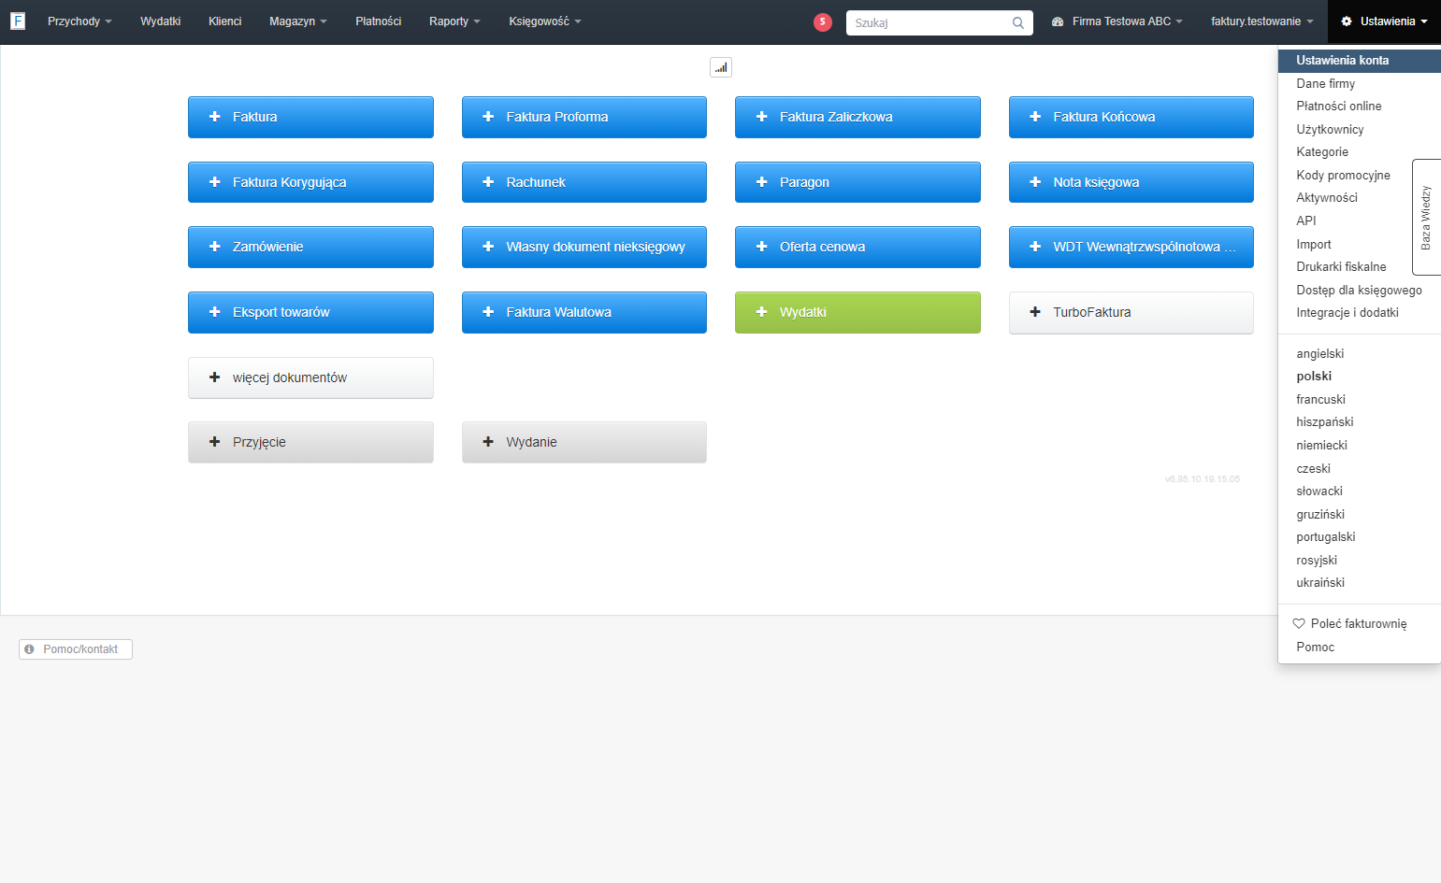Open the Baza Wiedzy side tab

click(x=1427, y=217)
